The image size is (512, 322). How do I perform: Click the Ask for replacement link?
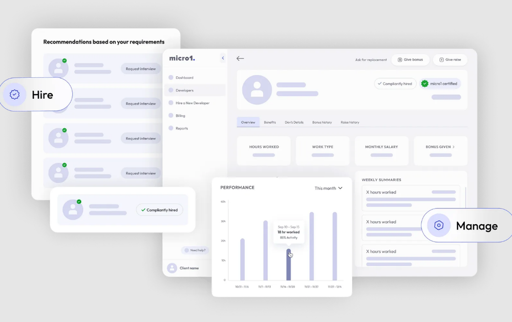(x=371, y=60)
